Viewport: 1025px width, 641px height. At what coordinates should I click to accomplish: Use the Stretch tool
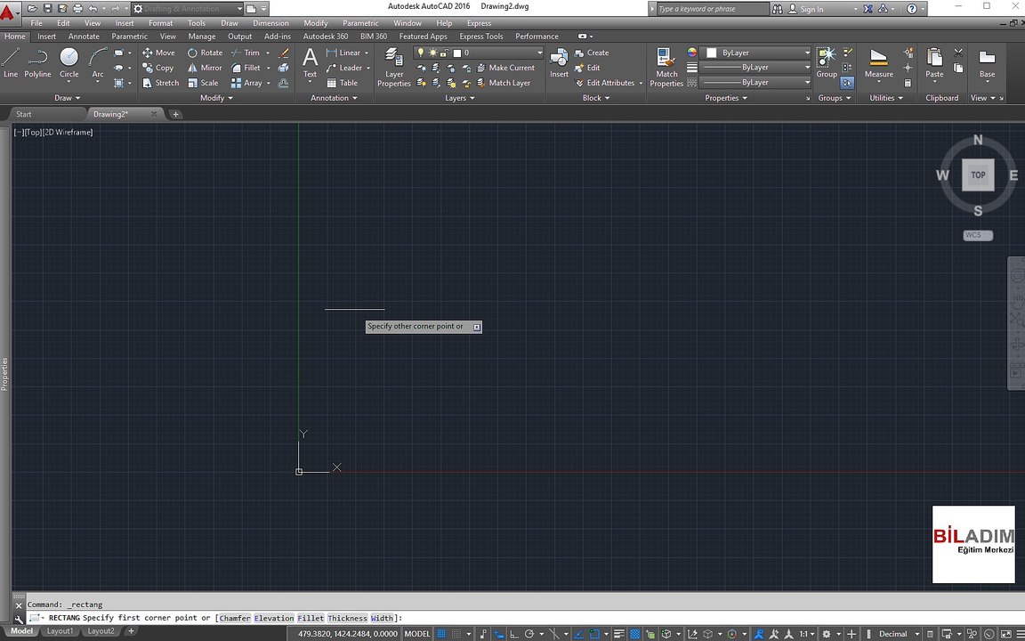tap(161, 83)
